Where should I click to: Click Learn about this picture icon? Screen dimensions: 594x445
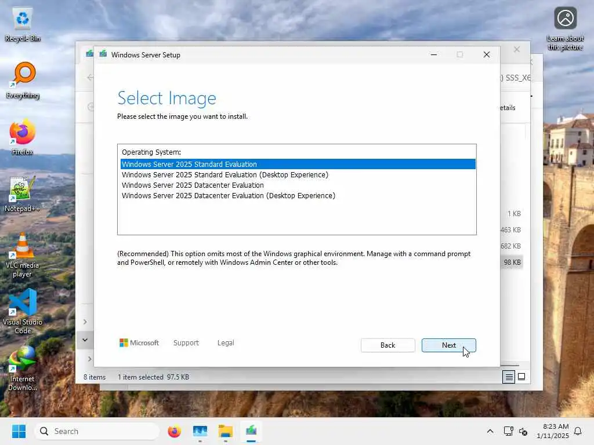point(565,29)
